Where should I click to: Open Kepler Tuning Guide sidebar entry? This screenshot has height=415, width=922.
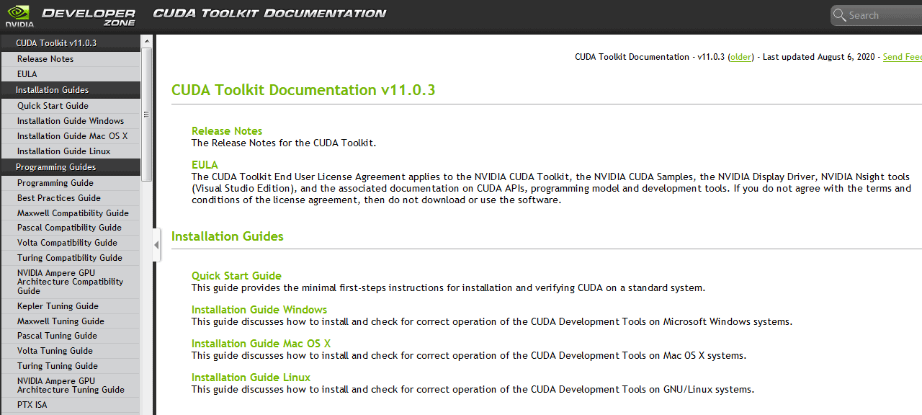click(71, 306)
